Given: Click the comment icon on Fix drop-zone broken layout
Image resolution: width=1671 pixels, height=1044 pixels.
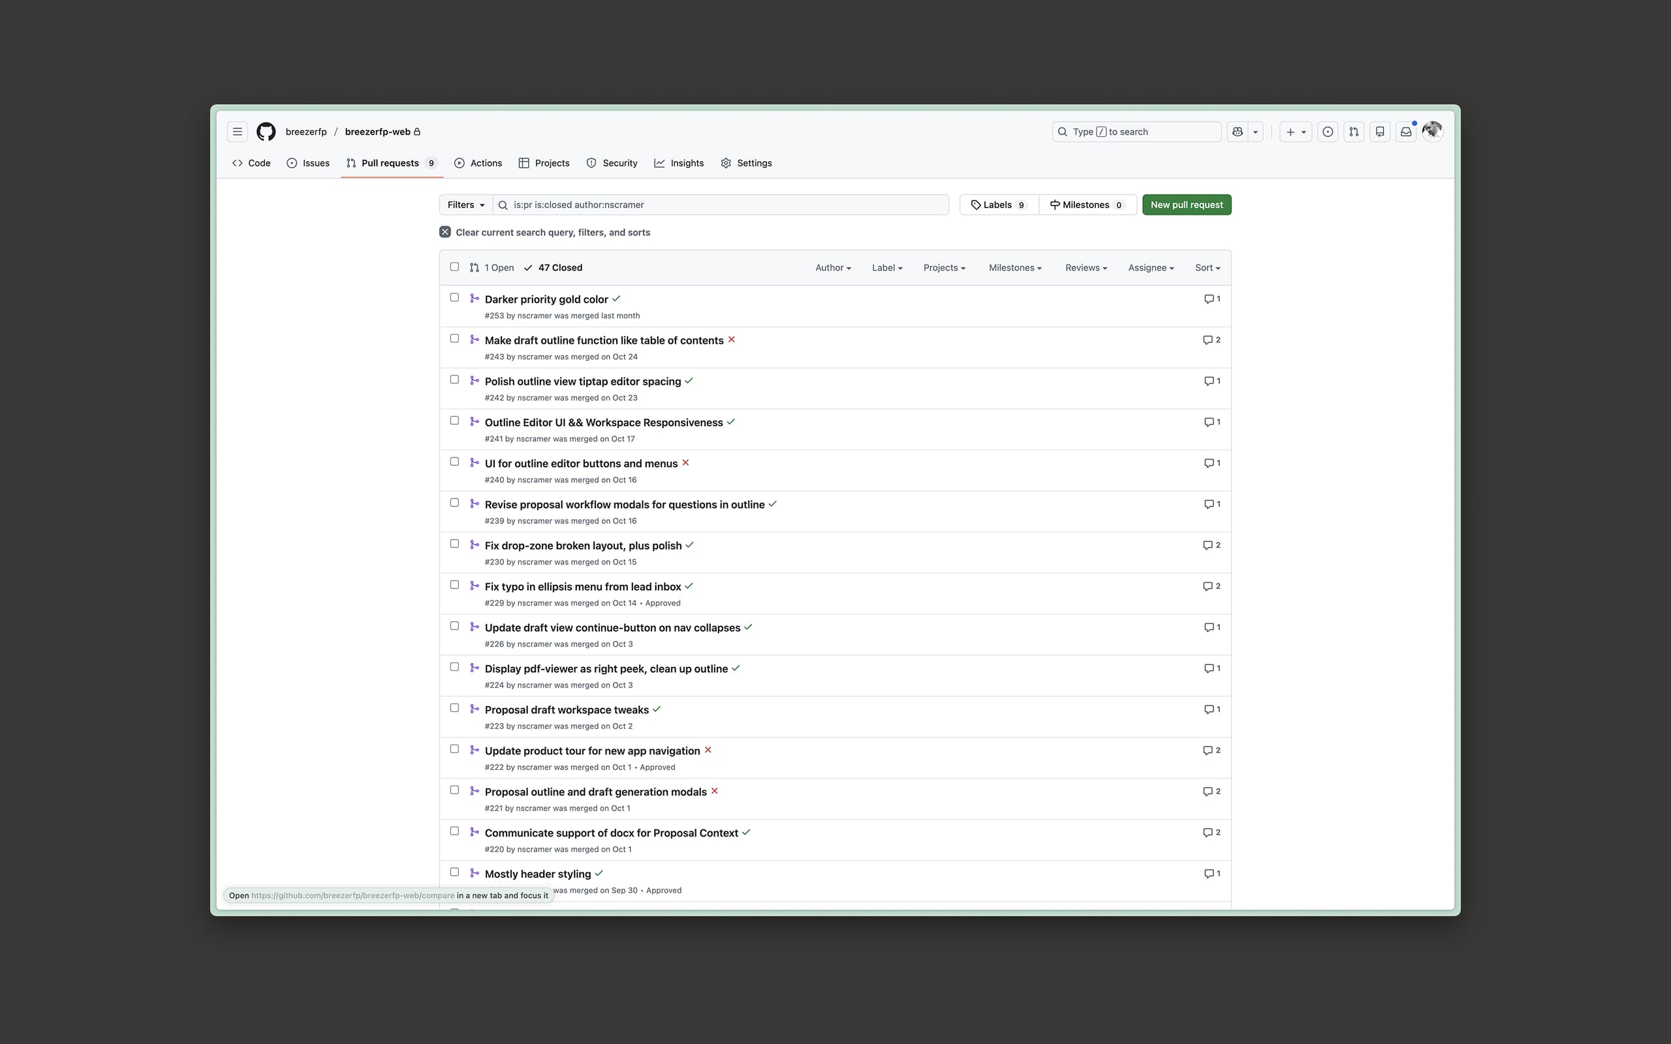Looking at the screenshot, I should click(1210, 545).
